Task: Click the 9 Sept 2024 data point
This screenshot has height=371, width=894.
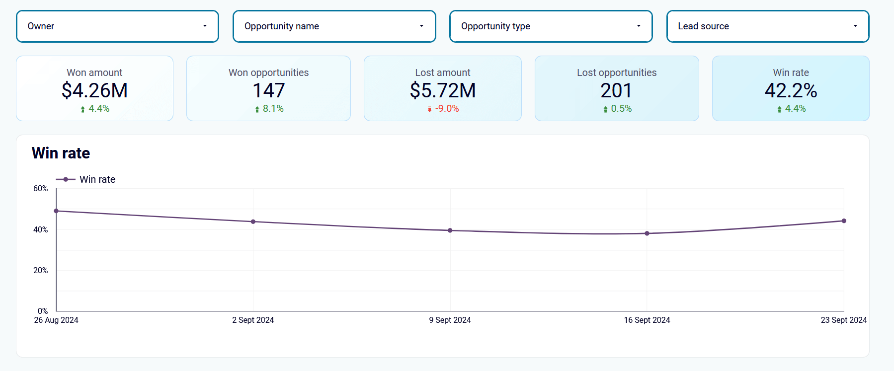Action: tap(450, 230)
